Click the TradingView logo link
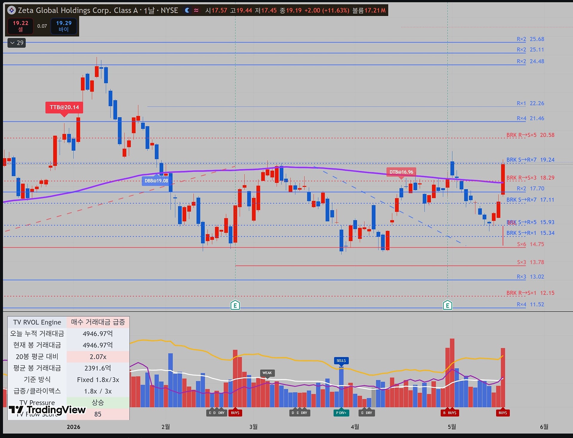The height and width of the screenshot is (438, 573). point(47,410)
